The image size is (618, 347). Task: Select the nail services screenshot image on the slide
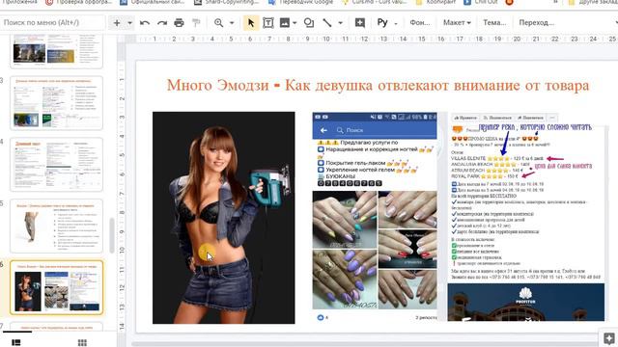click(x=375, y=218)
